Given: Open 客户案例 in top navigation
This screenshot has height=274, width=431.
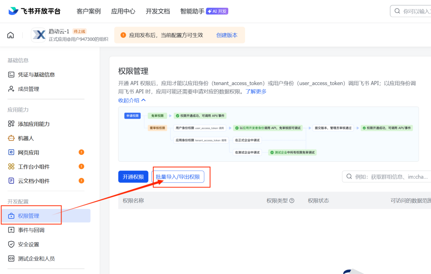Looking at the screenshot, I should coord(89,11).
